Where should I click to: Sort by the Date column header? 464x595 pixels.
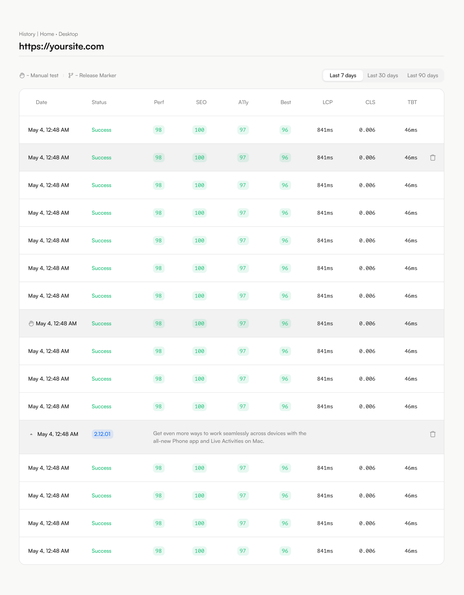click(41, 102)
